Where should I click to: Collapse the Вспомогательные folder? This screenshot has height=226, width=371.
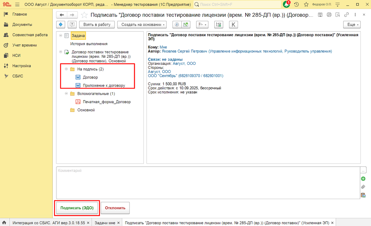coord(66,93)
